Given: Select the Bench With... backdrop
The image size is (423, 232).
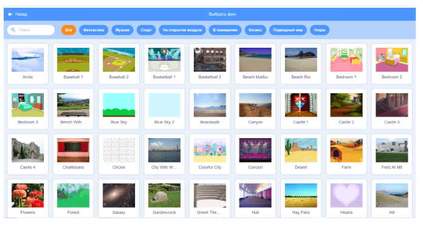Looking at the screenshot, I should [73, 109].
